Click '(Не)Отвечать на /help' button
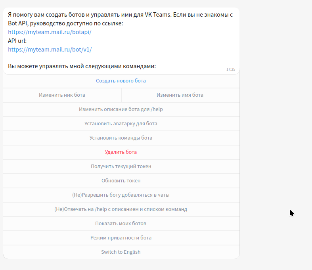 click(121, 209)
